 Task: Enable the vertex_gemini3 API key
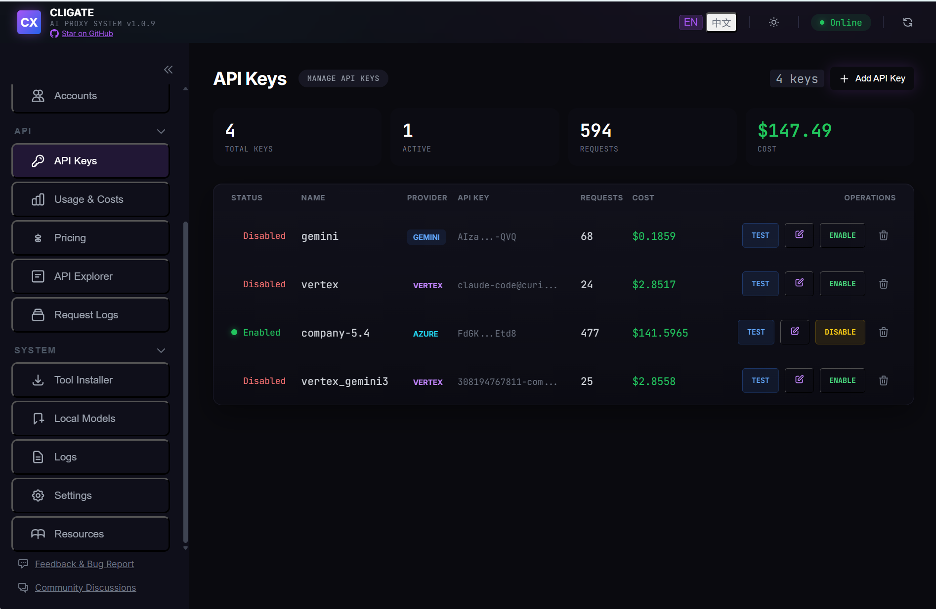click(x=842, y=381)
